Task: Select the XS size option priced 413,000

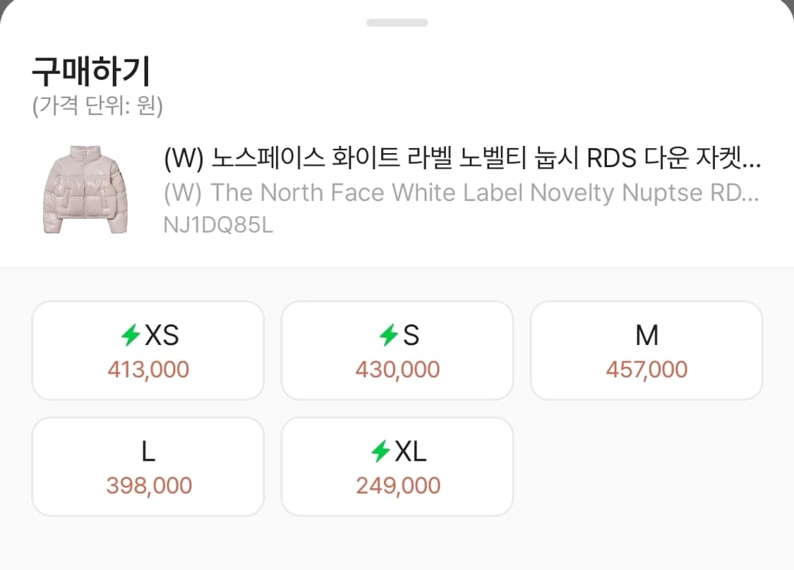Action: (148, 349)
